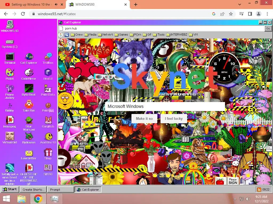273x204 pixels.
Task: Open the Windows 93 Start menu
Action: pos(10,189)
